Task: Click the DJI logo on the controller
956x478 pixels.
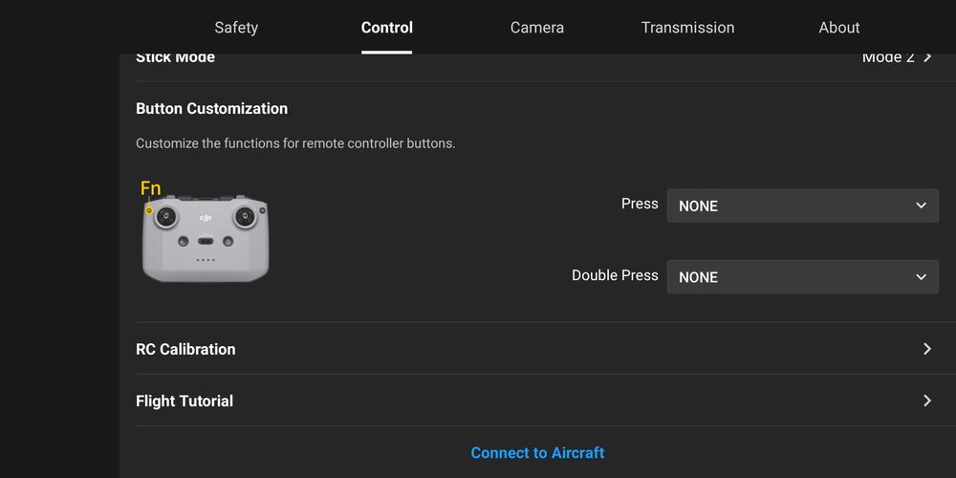Action: pos(206,218)
